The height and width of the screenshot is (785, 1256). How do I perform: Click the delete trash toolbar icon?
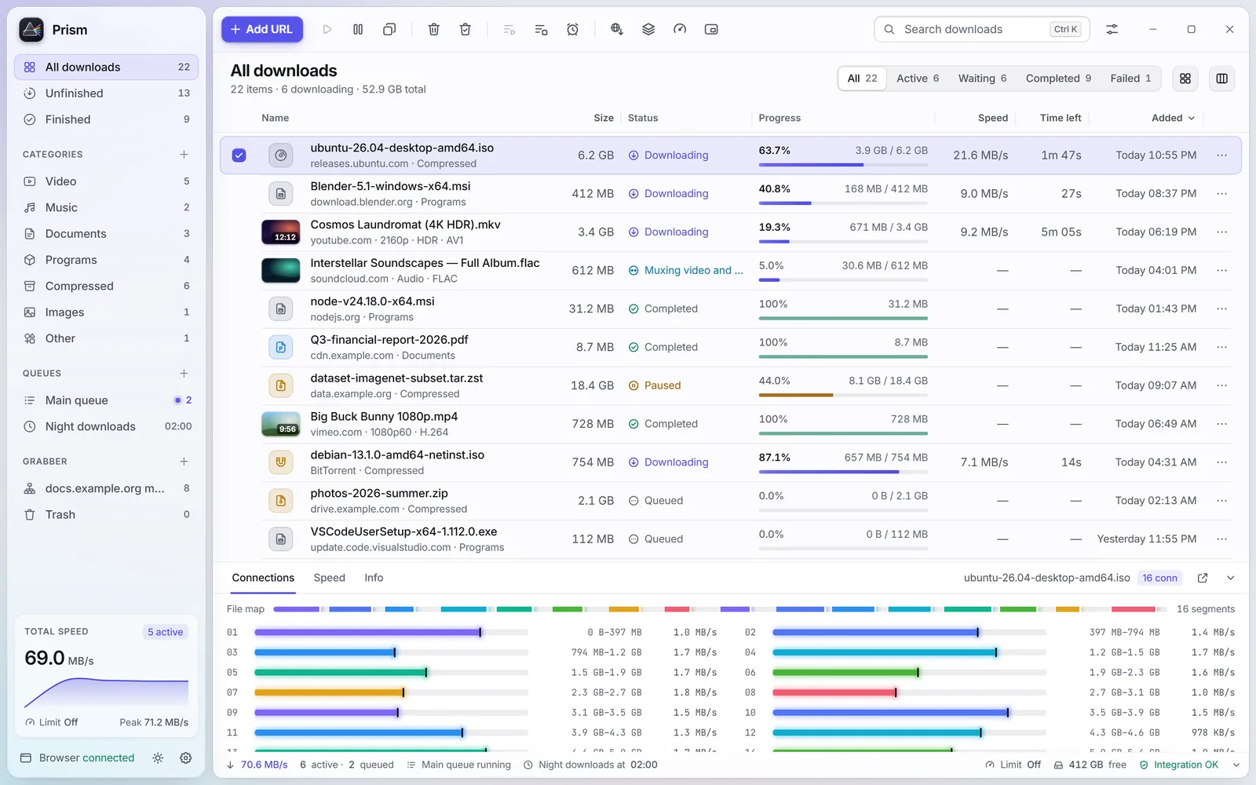click(x=433, y=29)
